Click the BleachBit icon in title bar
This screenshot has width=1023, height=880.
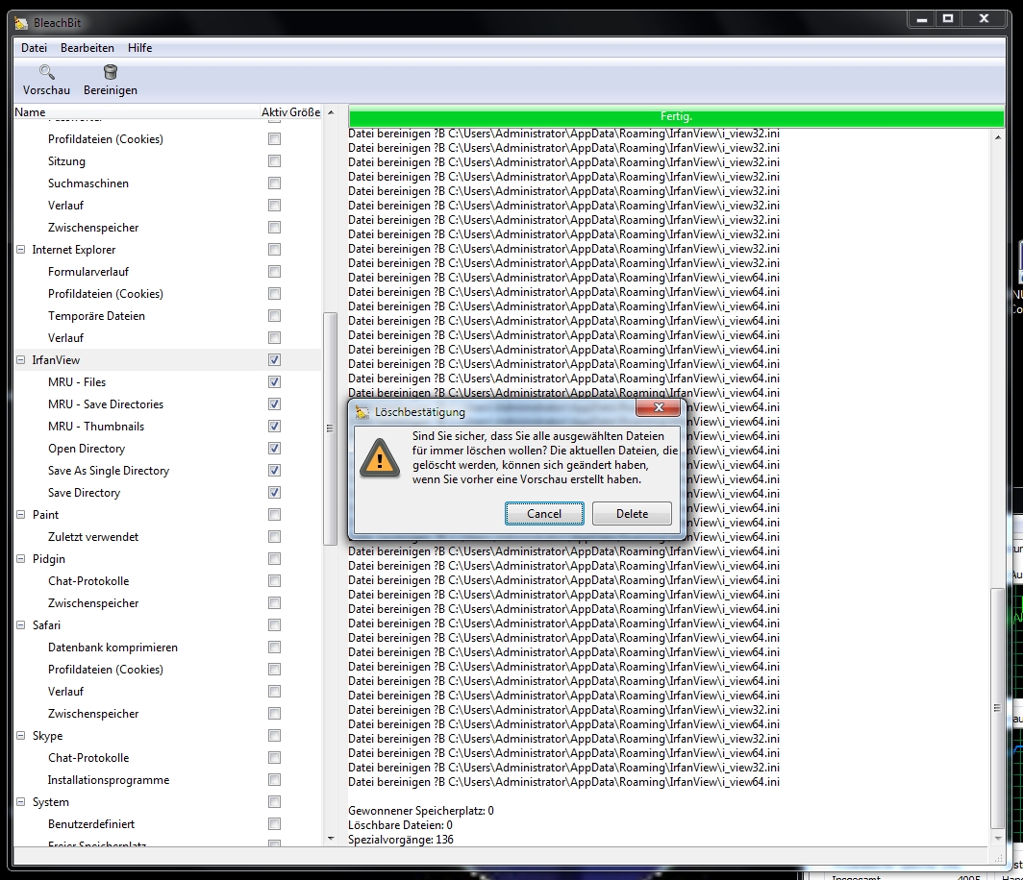(x=21, y=21)
